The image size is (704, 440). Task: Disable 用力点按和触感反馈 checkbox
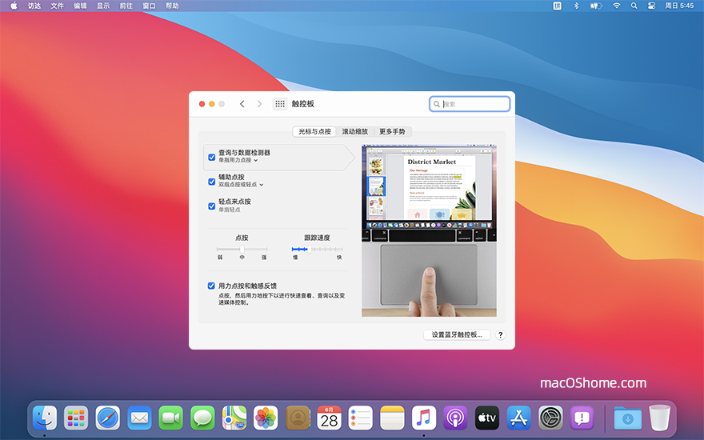211,286
